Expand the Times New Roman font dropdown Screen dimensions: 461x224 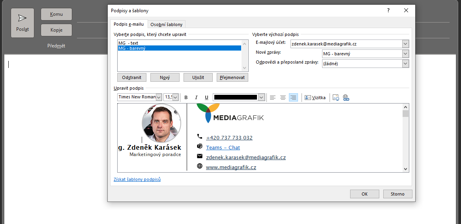coord(159,97)
